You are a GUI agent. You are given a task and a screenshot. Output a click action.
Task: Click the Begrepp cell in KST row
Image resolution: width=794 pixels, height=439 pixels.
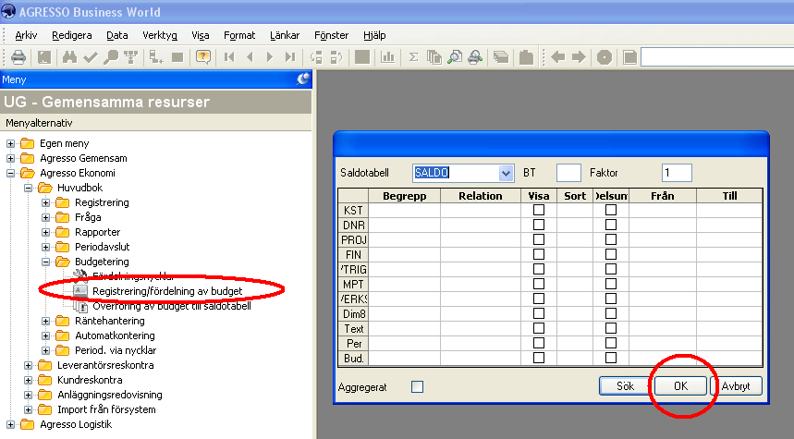pos(404,210)
